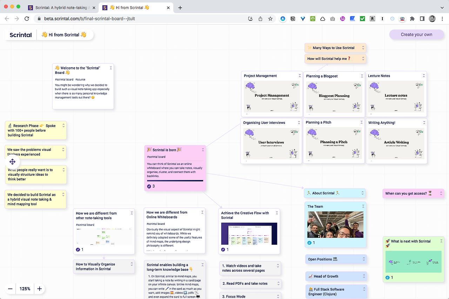
Task: Click the green printer extension icon
Action: pyautogui.click(x=313, y=19)
